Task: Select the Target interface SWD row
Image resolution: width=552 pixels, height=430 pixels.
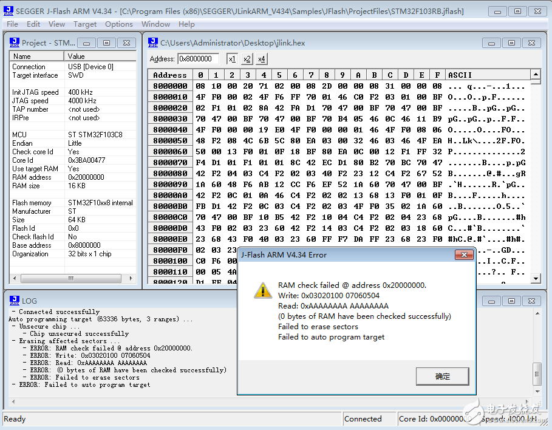Action: point(72,75)
